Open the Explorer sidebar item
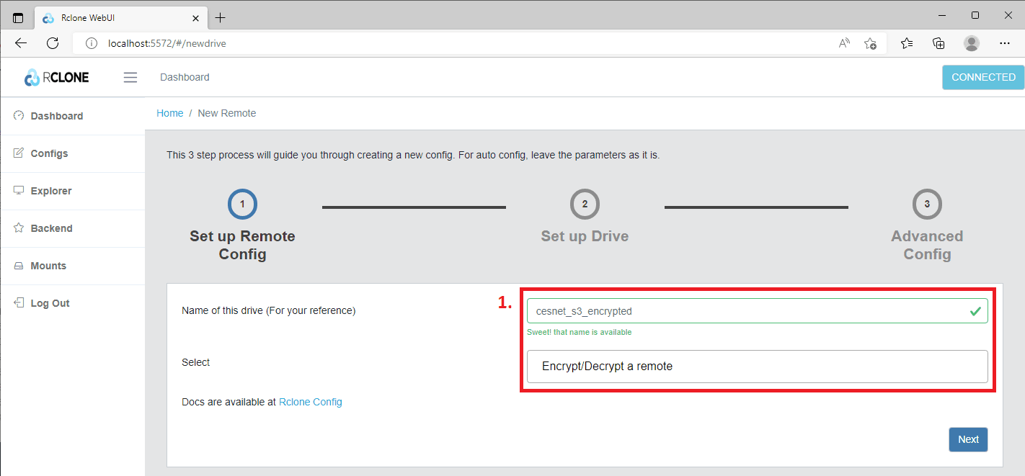 coord(50,191)
